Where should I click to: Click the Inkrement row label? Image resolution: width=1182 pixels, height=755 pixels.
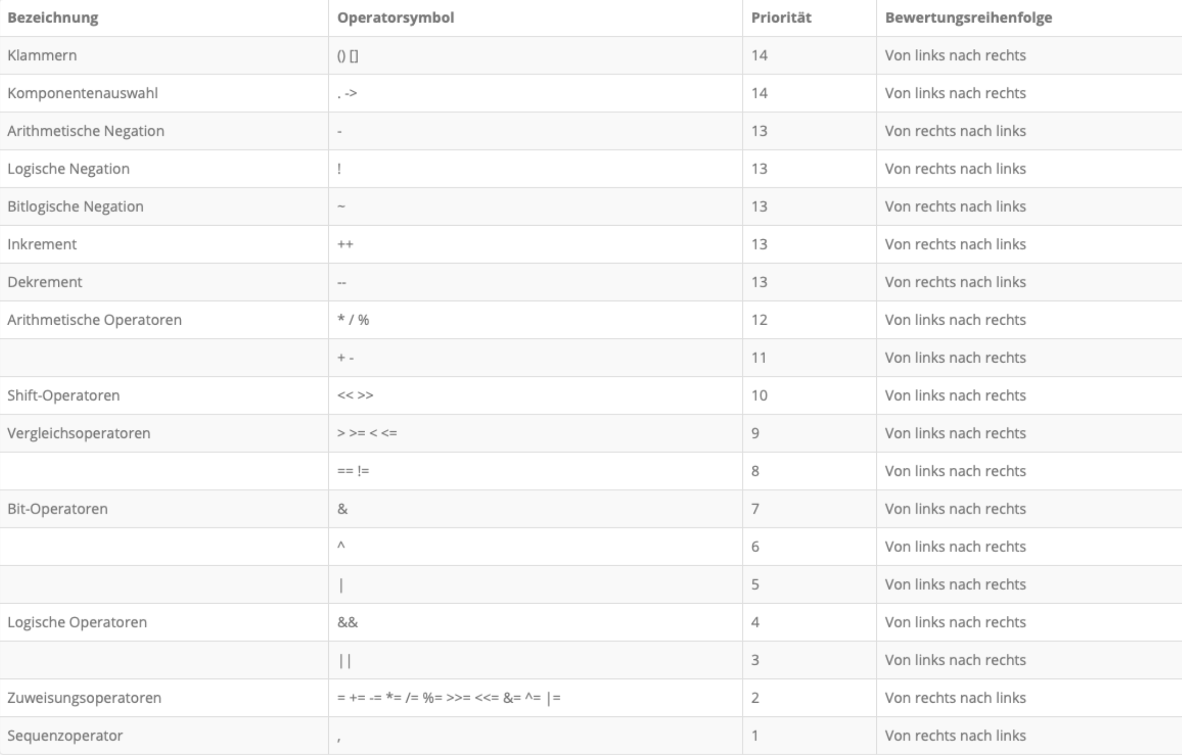coord(42,244)
